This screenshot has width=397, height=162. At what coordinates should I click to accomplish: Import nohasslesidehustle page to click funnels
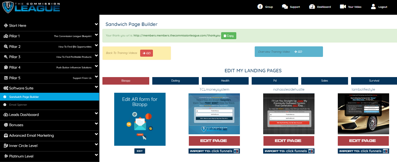click(x=289, y=151)
